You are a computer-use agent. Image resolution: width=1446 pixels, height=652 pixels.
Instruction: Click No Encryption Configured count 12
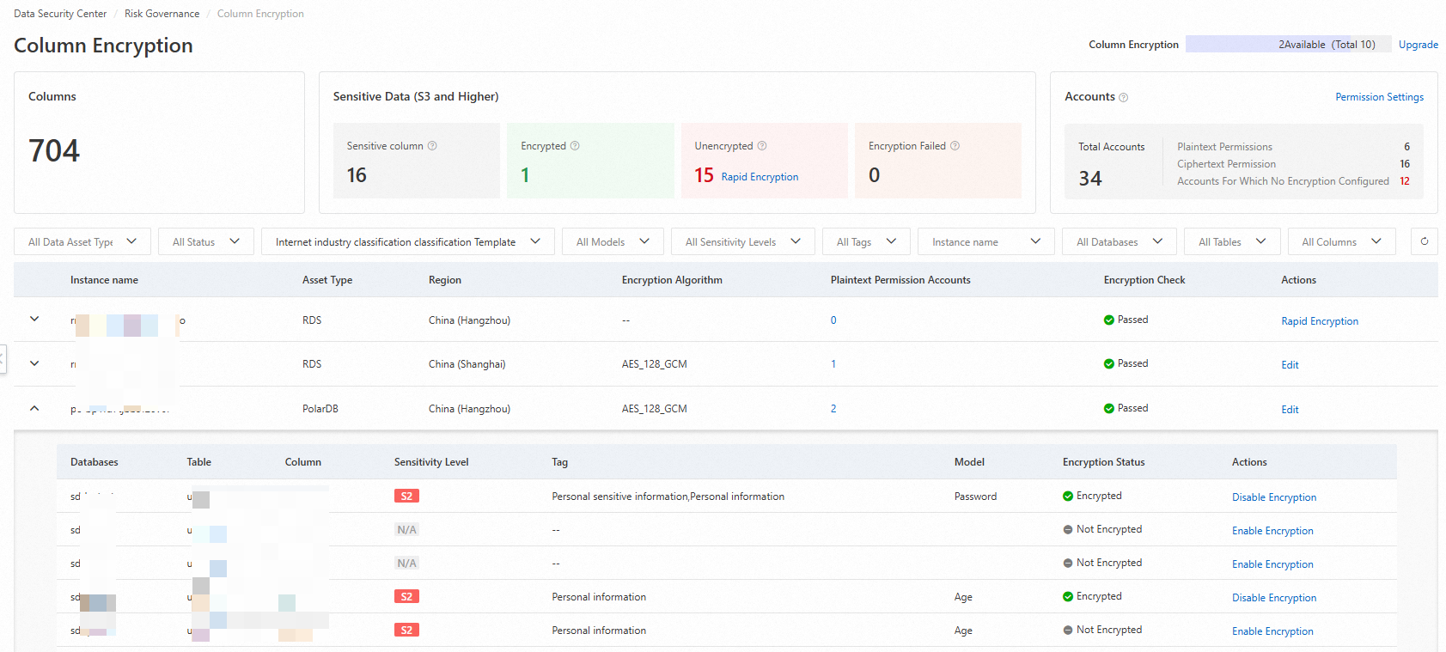(x=1405, y=181)
